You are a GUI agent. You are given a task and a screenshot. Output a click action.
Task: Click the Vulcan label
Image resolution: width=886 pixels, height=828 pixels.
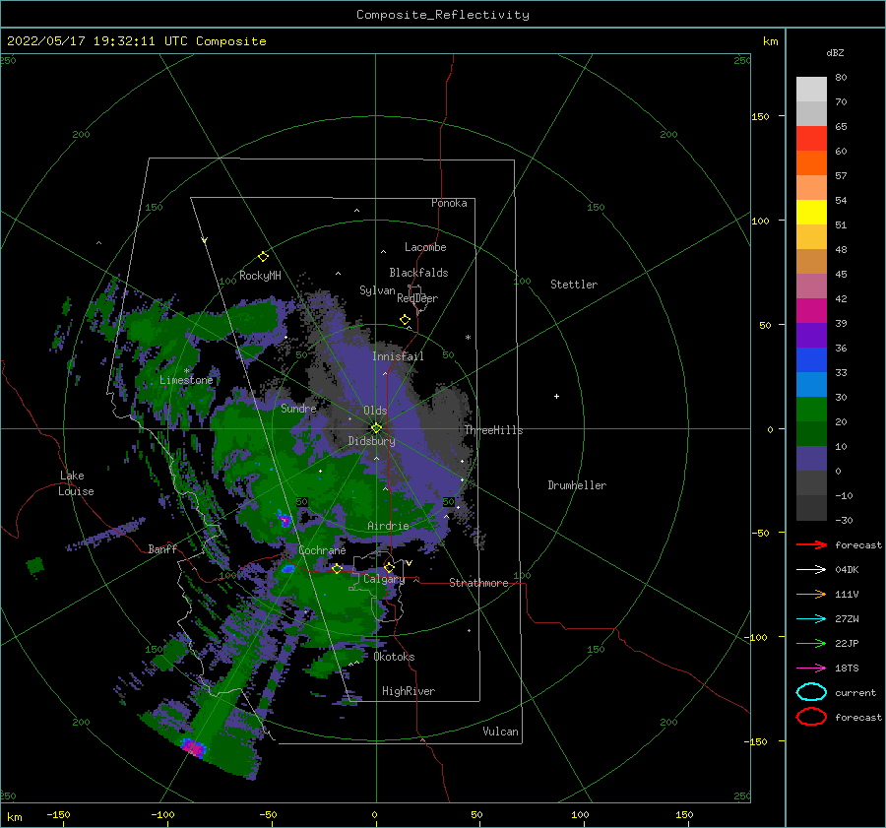coord(500,732)
